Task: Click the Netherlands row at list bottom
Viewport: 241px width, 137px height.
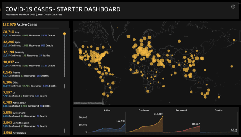Action: (15, 133)
